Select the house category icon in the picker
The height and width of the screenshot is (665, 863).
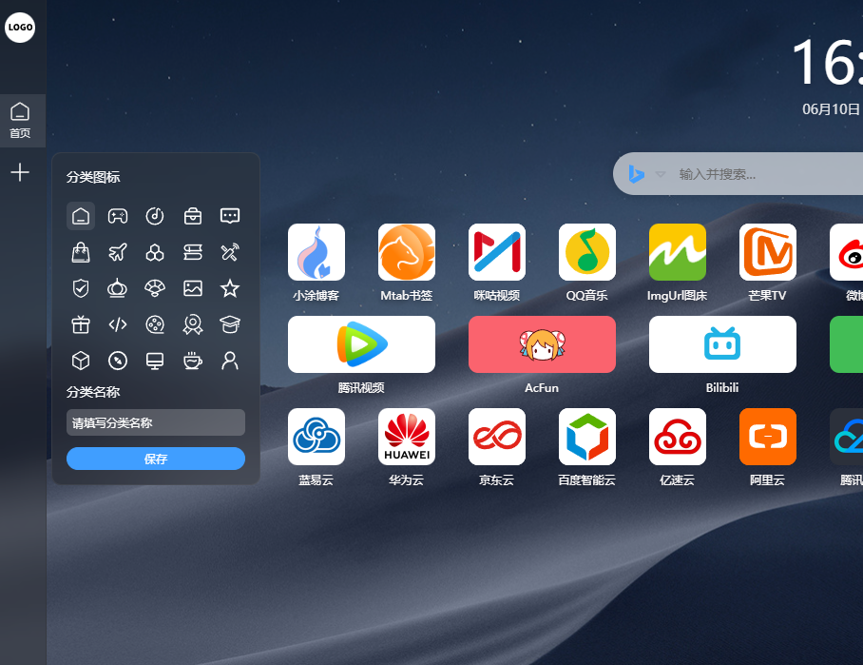pos(81,216)
